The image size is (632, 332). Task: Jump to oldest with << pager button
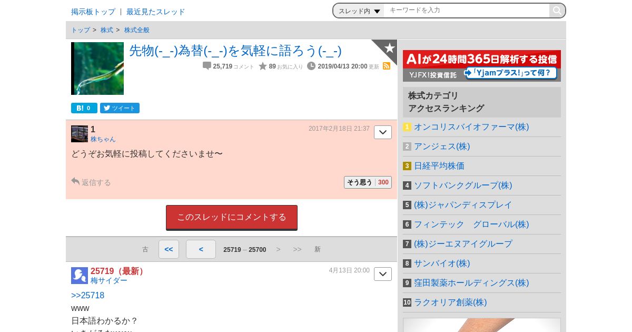[169, 249]
